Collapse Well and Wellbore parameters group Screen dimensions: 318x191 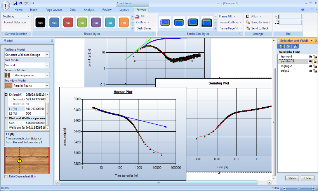pyautogui.click(x=6, y=118)
